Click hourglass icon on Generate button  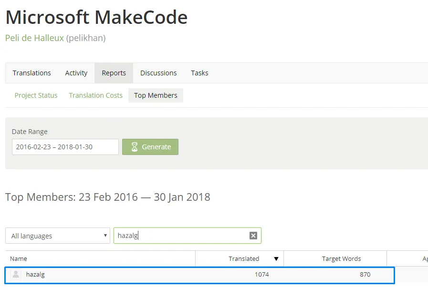point(134,147)
